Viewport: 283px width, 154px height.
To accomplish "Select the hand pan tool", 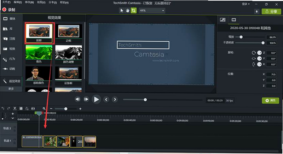I will click(x=128, y=11).
